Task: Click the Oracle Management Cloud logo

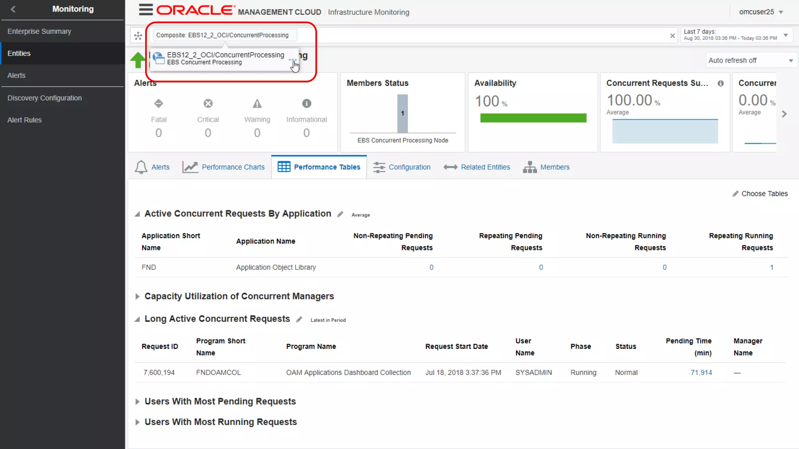Action: [x=239, y=10]
